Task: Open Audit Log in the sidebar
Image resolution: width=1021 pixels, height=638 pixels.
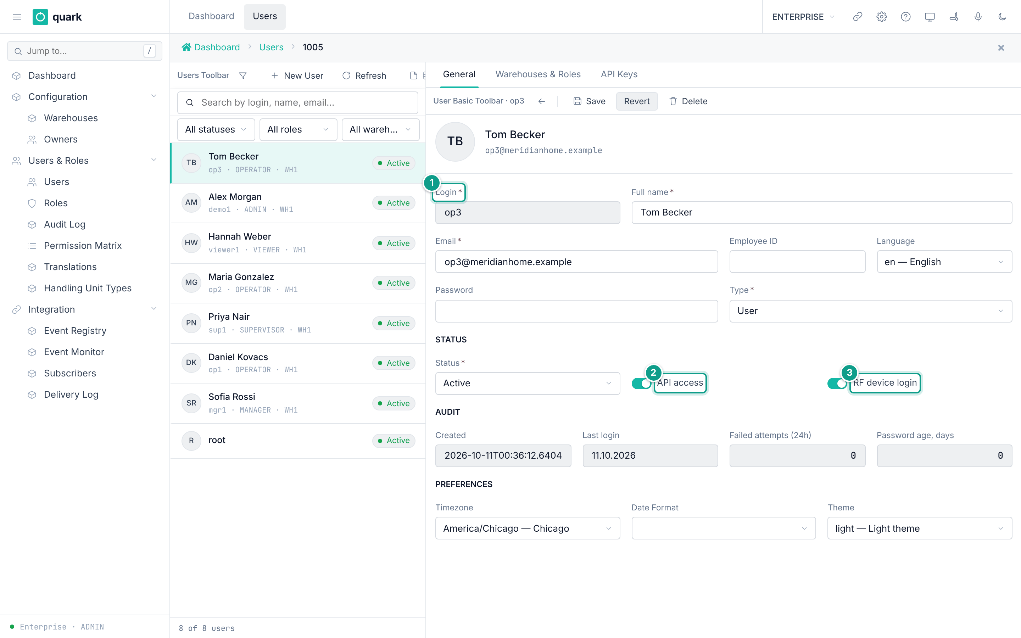Action: [x=65, y=224]
